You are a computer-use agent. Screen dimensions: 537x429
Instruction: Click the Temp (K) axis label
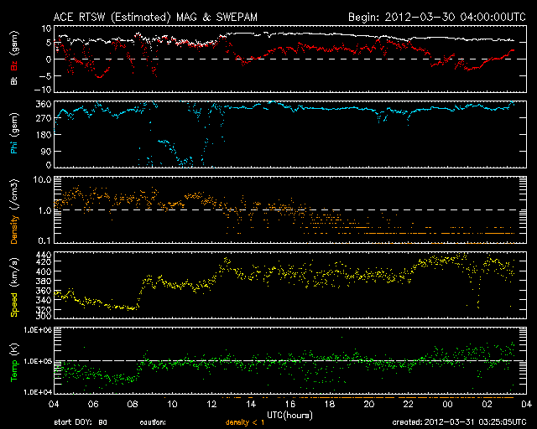click(x=14, y=363)
